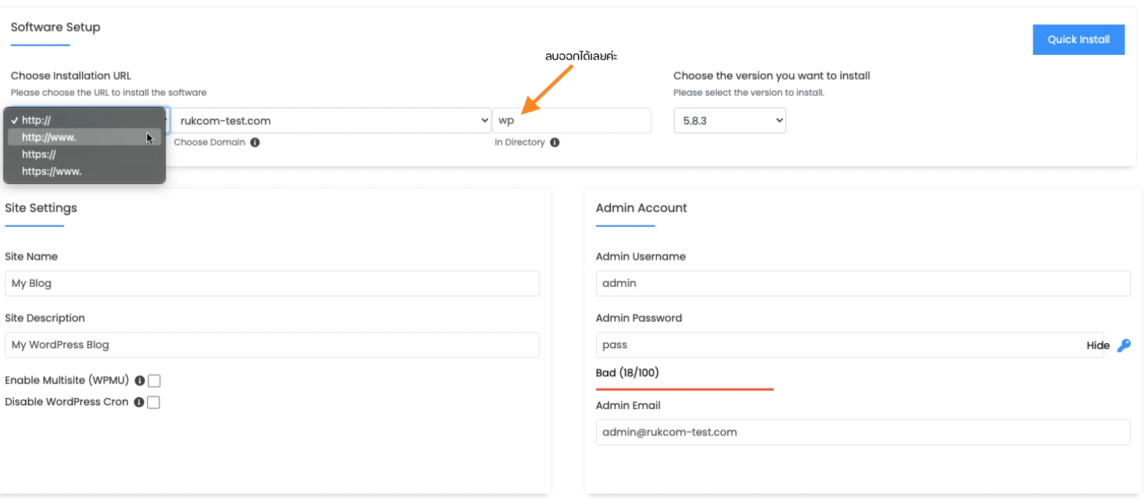Click the Admin Account heading
Image resolution: width=1144 pixels, height=499 pixels.
click(641, 208)
